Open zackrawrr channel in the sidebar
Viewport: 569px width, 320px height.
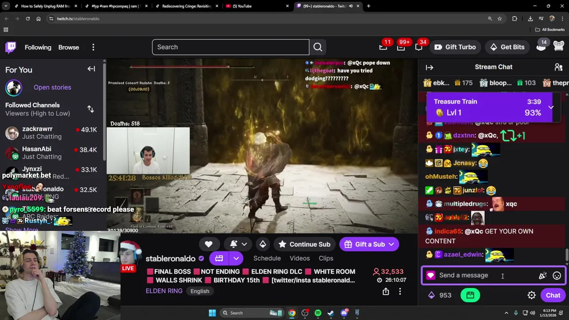(x=52, y=133)
